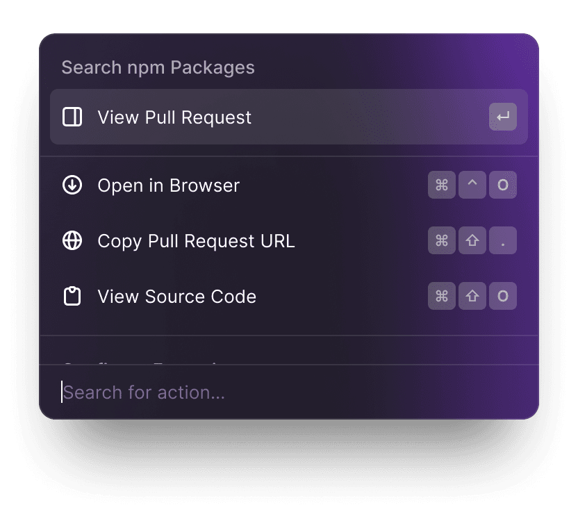
Task: Click the circled arrow icon beside Open in Browser
Action: 71,185
